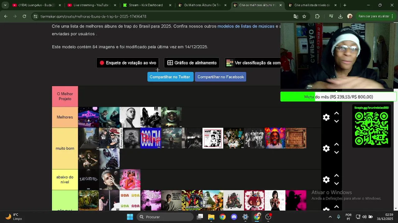Open settings gear for Melhores tier

(x=326, y=117)
